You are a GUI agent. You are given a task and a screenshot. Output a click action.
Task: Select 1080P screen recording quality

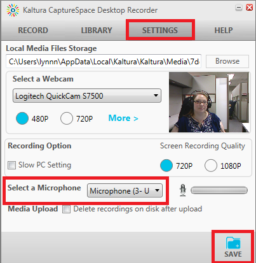coord(211,166)
